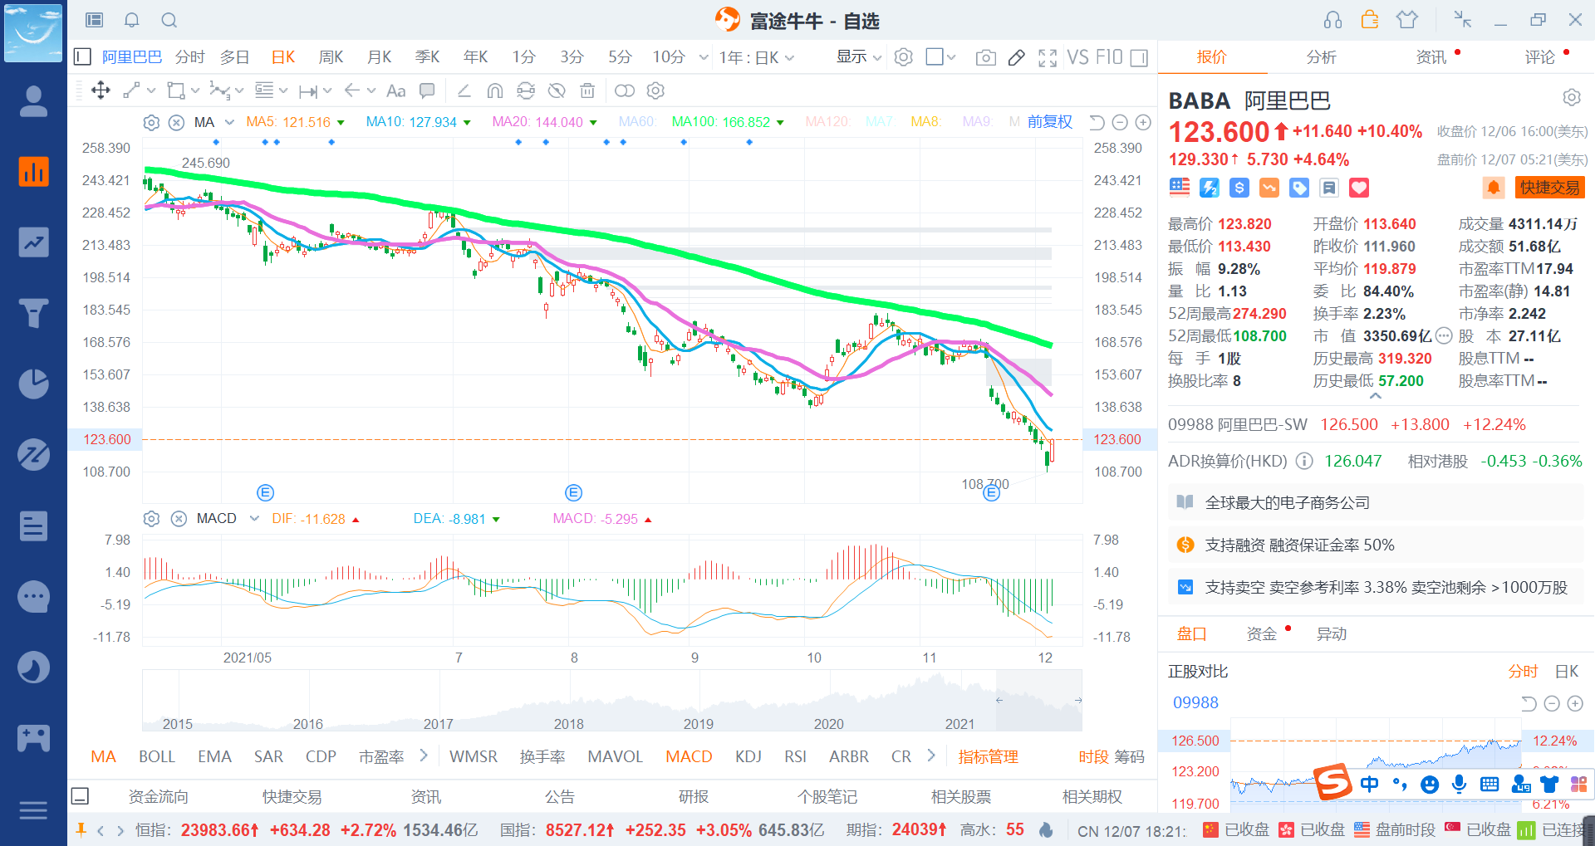Open 指标管理 indicator management link
Image resolution: width=1595 pixels, height=846 pixels.
coord(988,756)
